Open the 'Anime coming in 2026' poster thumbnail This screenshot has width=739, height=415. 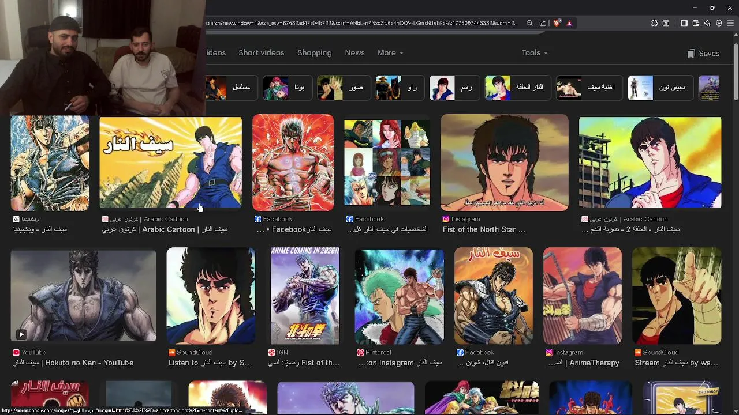click(305, 296)
